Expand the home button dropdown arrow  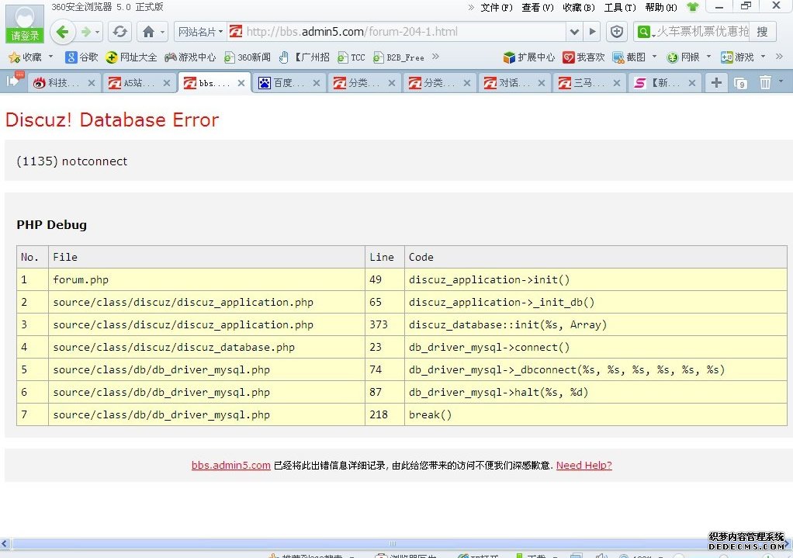coord(162,33)
